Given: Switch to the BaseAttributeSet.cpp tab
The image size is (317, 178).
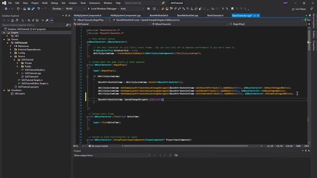Looking at the screenshot, I should [188, 15].
